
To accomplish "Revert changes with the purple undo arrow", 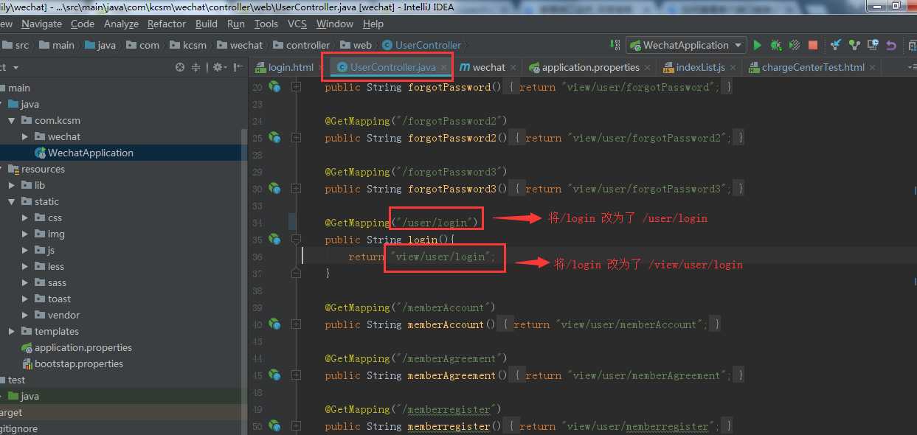I will 891,45.
